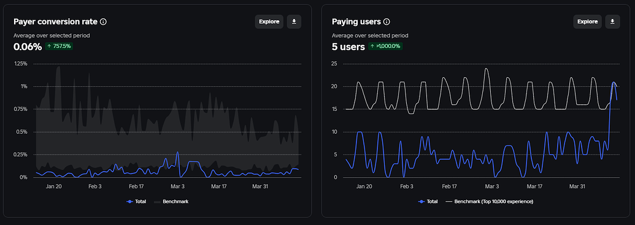Click the 20 y-axis label in Paying users
Screen dimensions: 635x225
(x=334, y=86)
